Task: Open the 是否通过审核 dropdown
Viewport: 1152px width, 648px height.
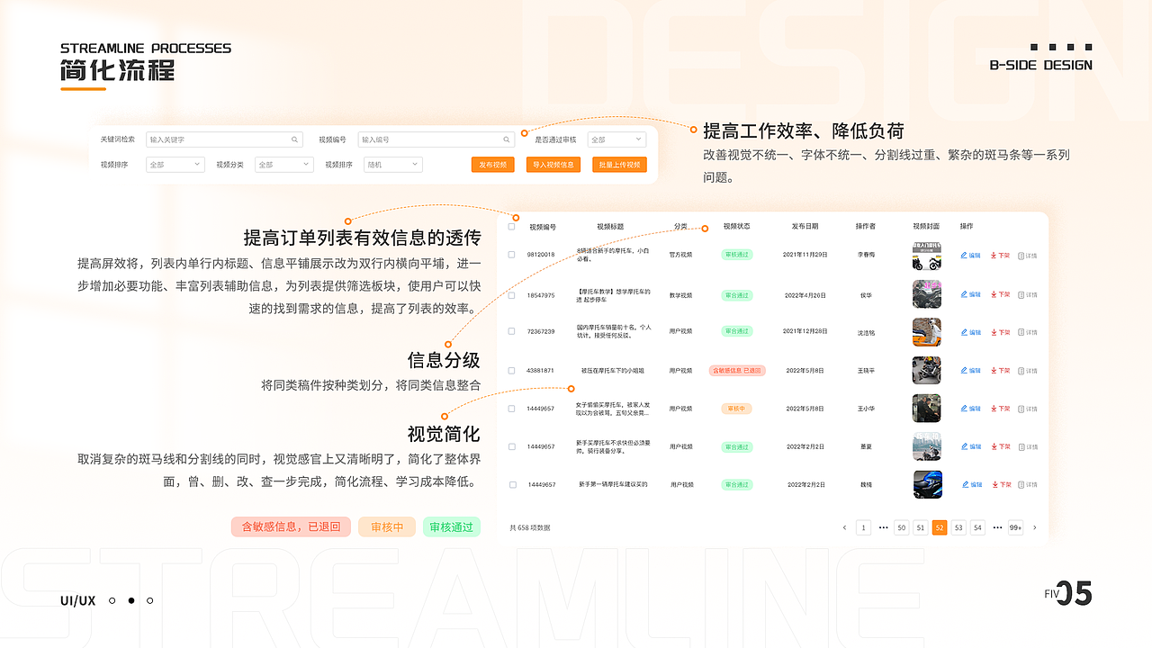Action: pyautogui.click(x=616, y=139)
